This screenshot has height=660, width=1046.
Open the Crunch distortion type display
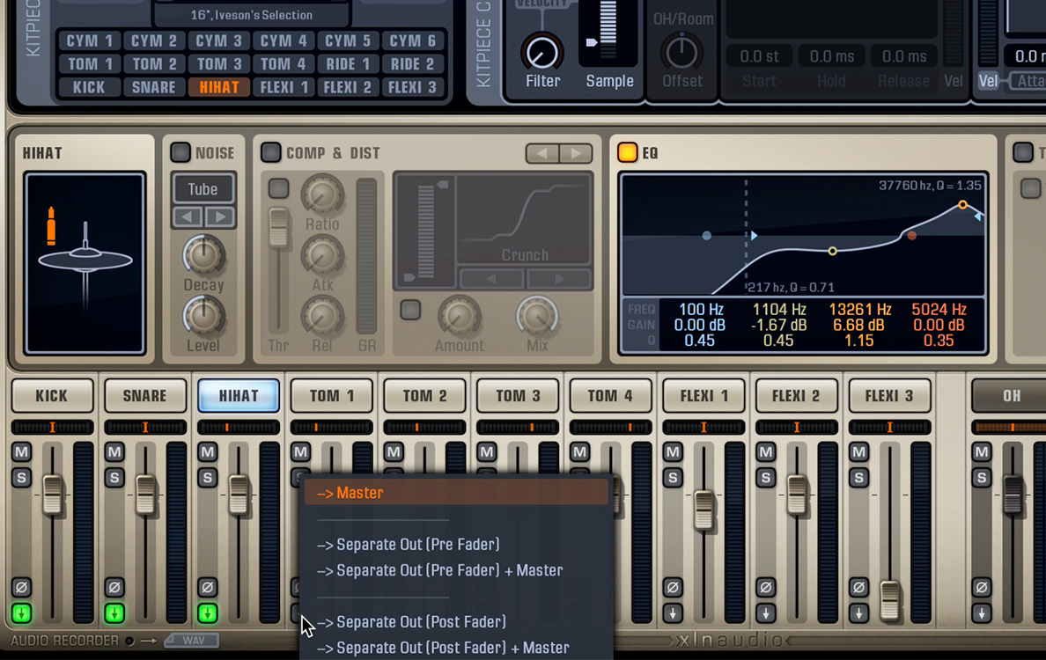click(525, 221)
